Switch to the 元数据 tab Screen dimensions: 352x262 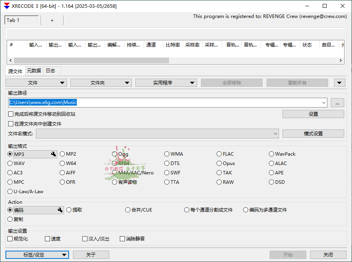(x=34, y=71)
